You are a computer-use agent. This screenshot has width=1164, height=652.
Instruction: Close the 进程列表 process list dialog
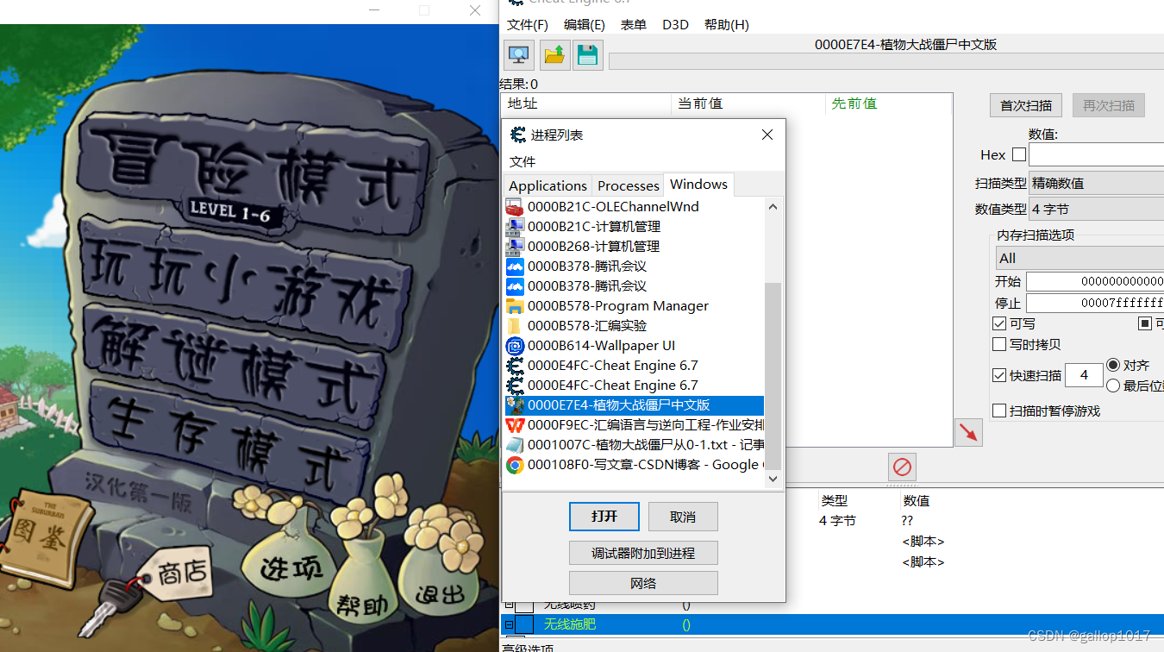767,135
